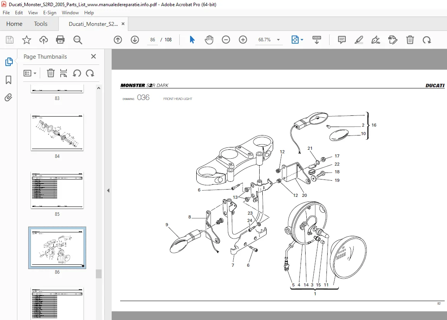
Task: Delete page from main toolbar
Action: 410,40
